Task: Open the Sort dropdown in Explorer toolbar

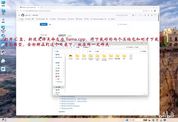Action: [90, 51]
